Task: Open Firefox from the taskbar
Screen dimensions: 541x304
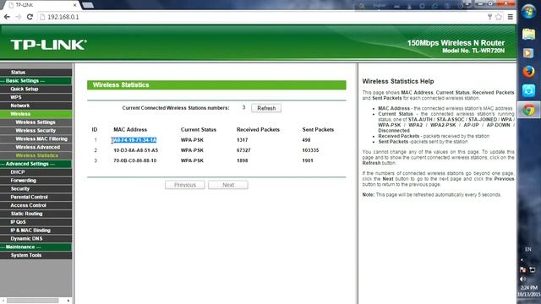Action: click(x=528, y=72)
